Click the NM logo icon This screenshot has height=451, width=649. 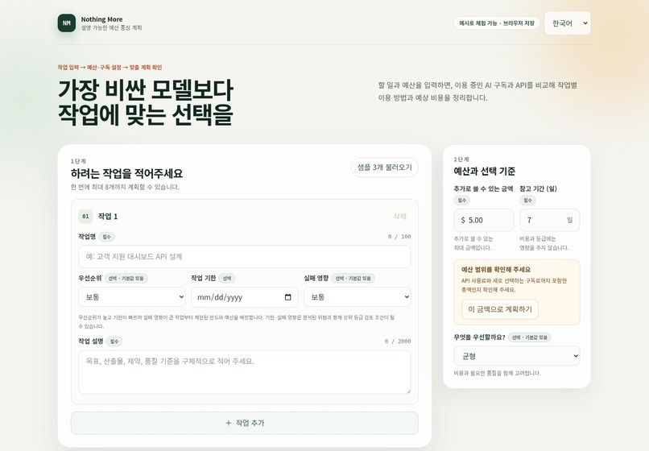67,23
